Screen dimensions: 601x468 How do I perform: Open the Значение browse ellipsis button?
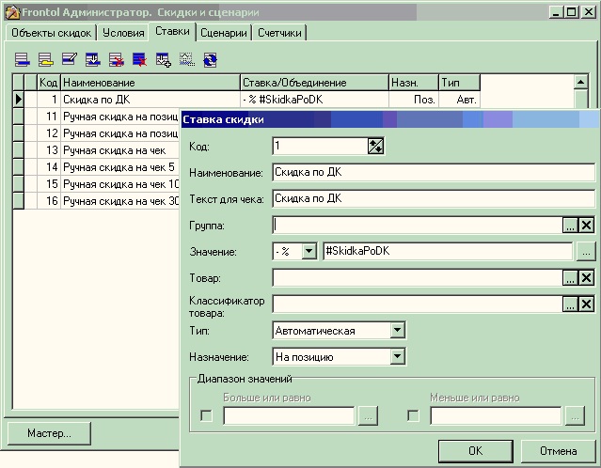[586, 251]
